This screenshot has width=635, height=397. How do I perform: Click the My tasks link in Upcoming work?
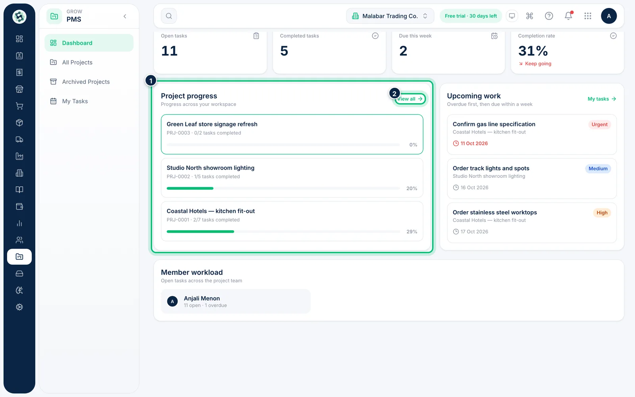(x=602, y=99)
